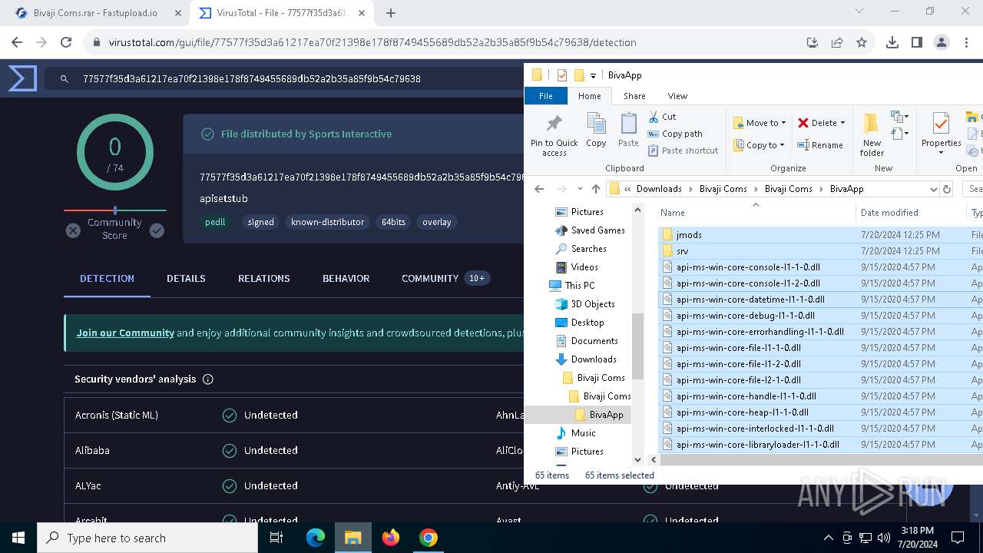983x553 pixels.
Task: Open Chrome downloads icon
Action: pos(892,42)
